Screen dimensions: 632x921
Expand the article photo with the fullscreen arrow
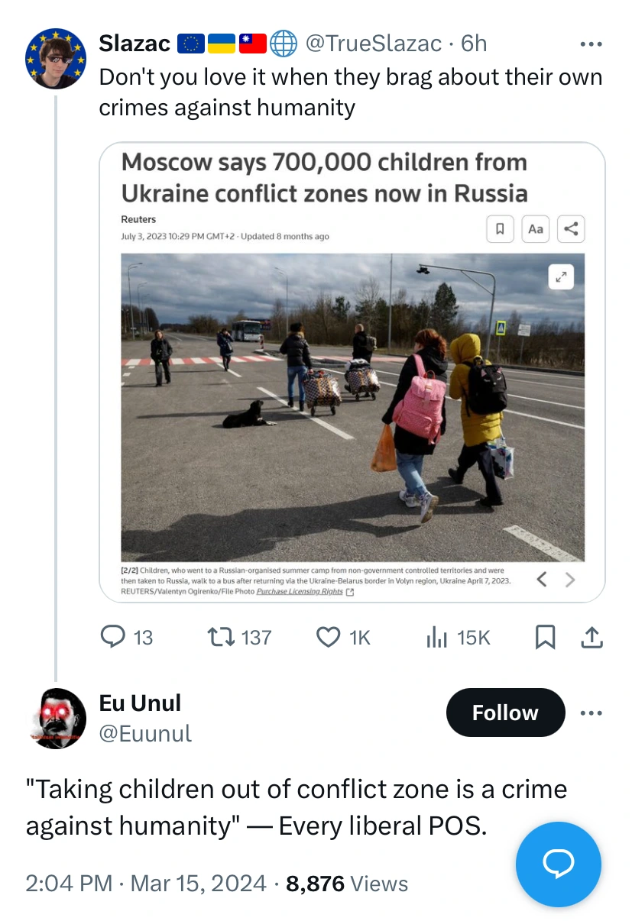560,276
